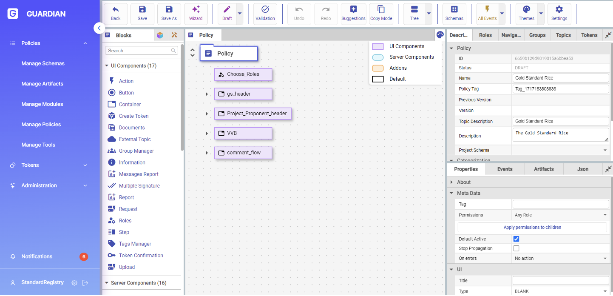Open the policy Wizard tool

(196, 14)
